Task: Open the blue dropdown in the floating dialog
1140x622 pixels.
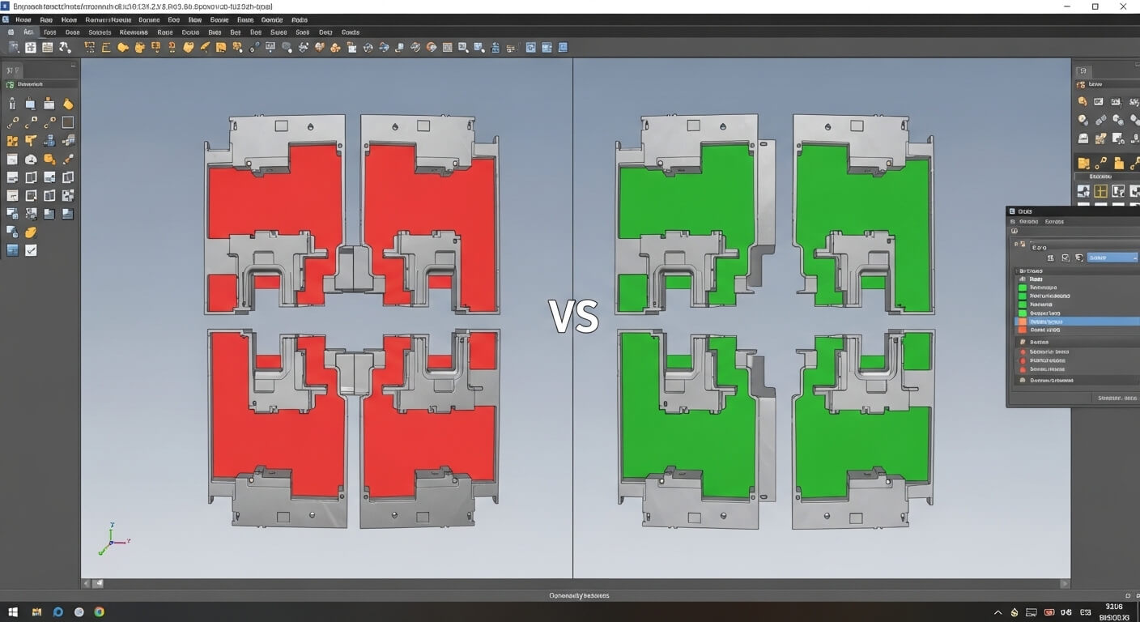Action: click(x=1112, y=258)
